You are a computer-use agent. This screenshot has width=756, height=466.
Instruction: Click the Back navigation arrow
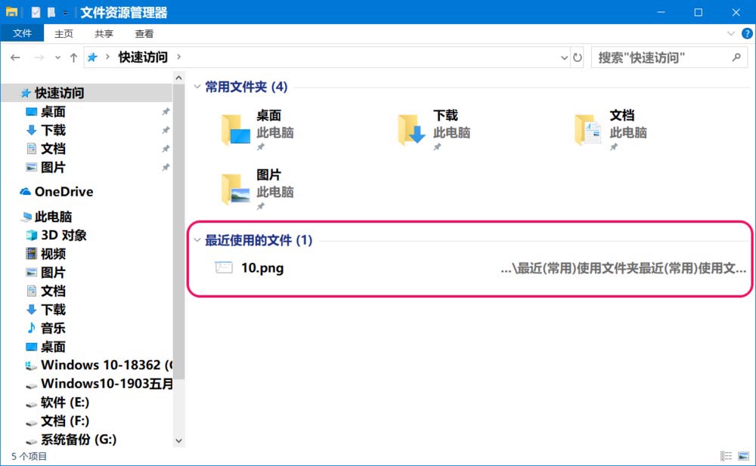coord(15,57)
